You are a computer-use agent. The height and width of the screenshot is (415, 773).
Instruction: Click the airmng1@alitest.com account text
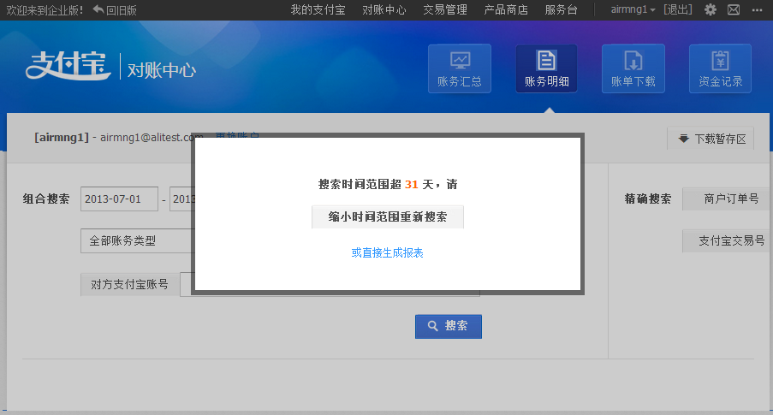(x=152, y=138)
